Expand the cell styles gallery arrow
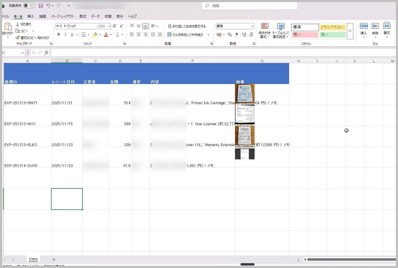The width and height of the screenshot is (398, 268). coord(350,31)
